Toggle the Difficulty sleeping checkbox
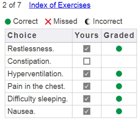 point(87,99)
